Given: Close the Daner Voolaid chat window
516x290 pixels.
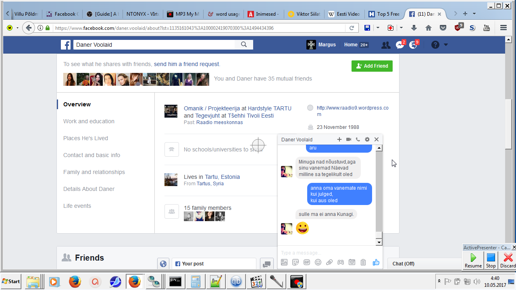Looking at the screenshot, I should coord(377,139).
